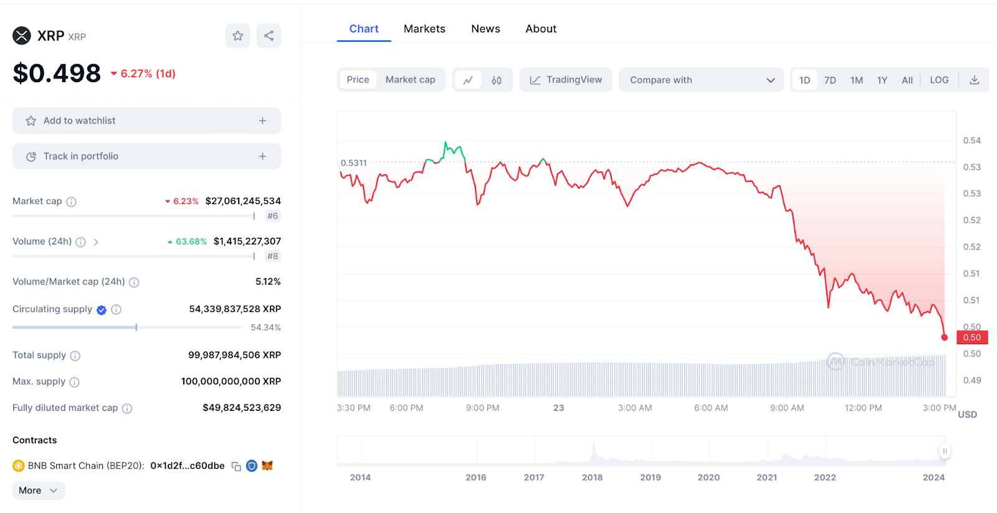Open the TradingView chart
This screenshot has width=997, height=513.
coord(566,80)
